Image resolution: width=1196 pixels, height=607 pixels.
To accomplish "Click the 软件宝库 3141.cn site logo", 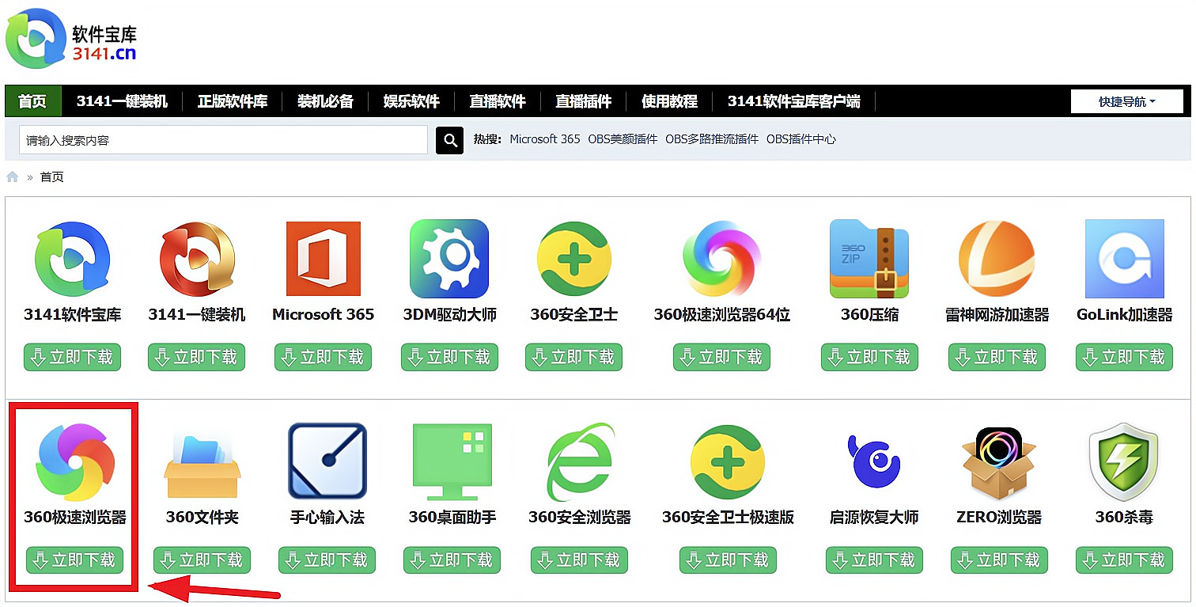I will (71, 40).
